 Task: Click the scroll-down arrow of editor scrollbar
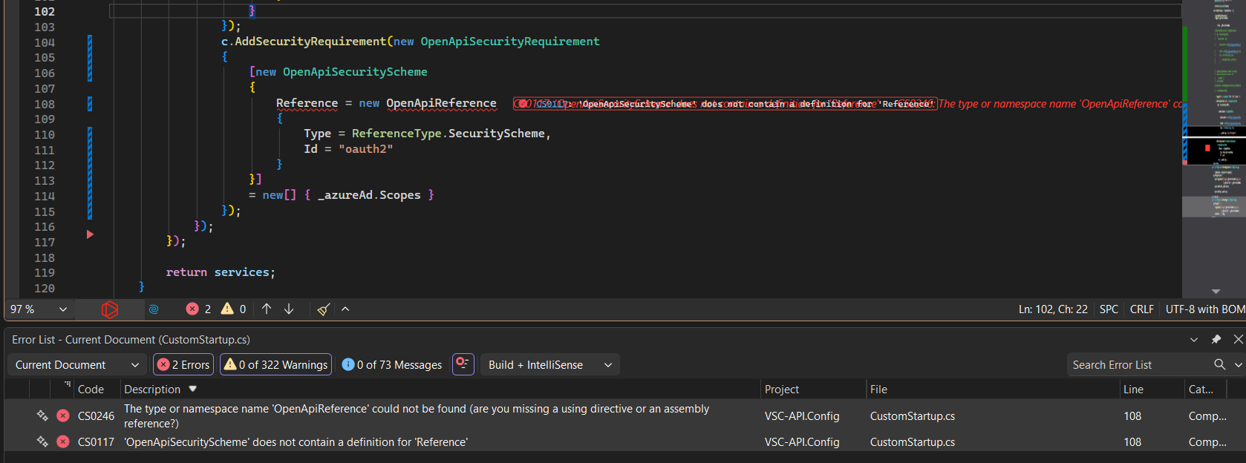click(1216, 292)
